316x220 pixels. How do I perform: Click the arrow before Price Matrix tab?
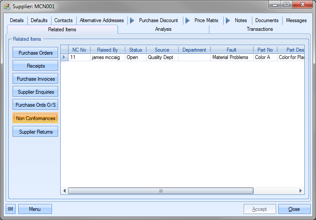click(187, 20)
